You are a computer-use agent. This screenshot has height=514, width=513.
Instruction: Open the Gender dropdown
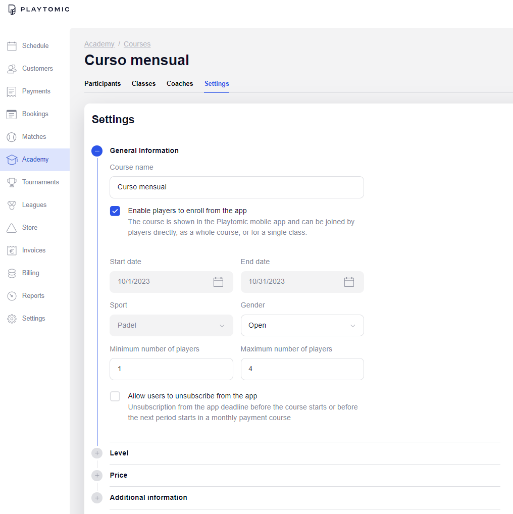tap(302, 325)
